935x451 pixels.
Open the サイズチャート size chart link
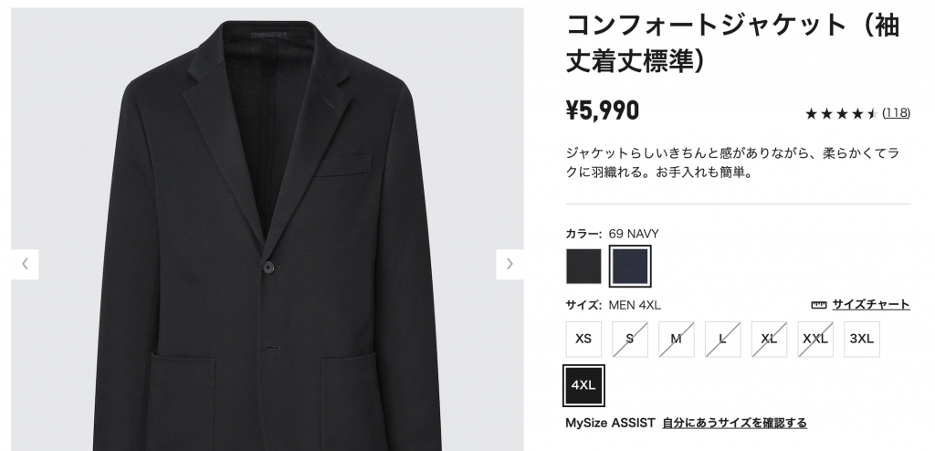(x=870, y=305)
